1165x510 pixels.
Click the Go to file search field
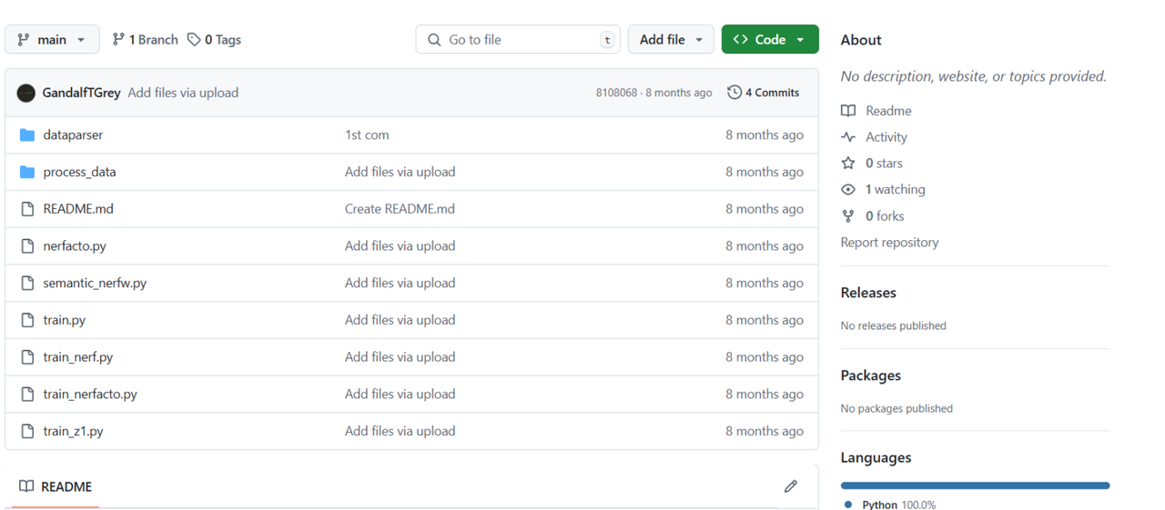click(517, 40)
